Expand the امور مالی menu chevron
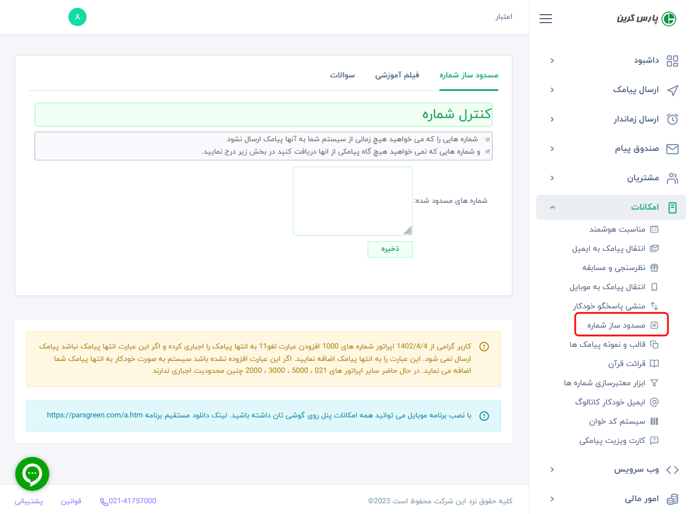 [x=553, y=499]
